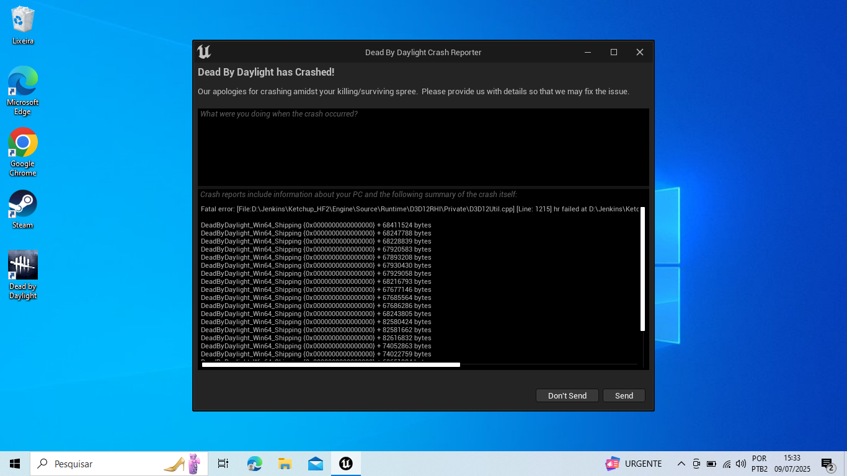Open the Windows Start menu

point(15,464)
